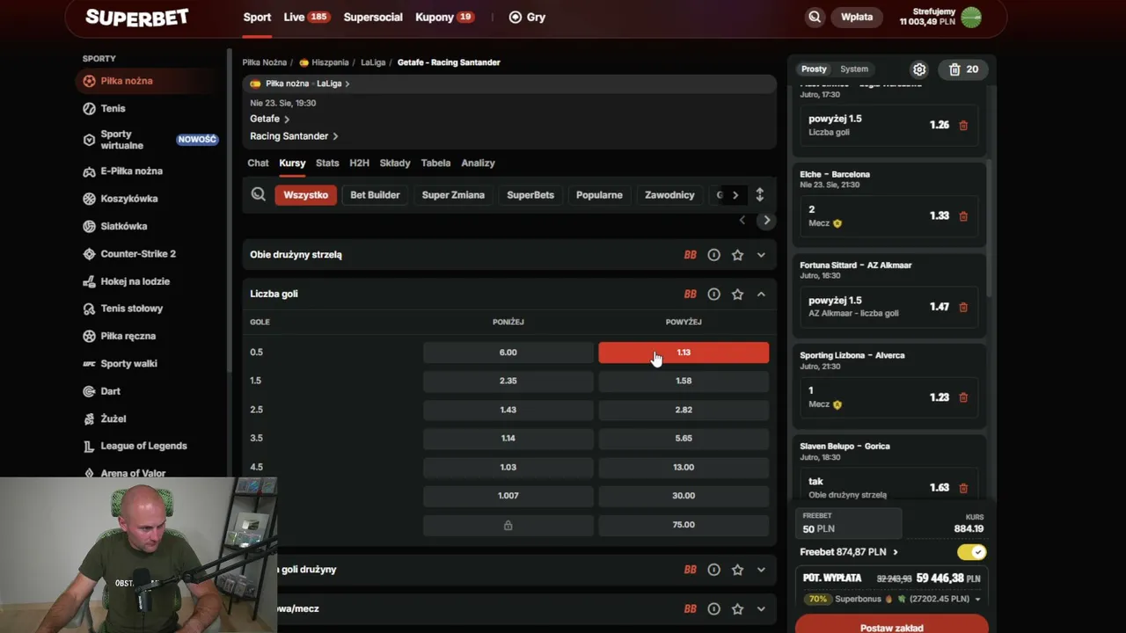Open betslip settings gear
The height and width of the screenshot is (633, 1126).
pos(919,69)
